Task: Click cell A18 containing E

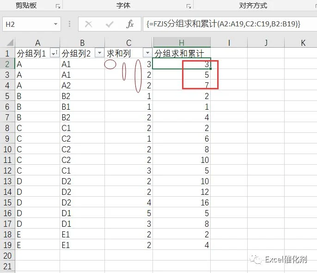Action: (37, 235)
